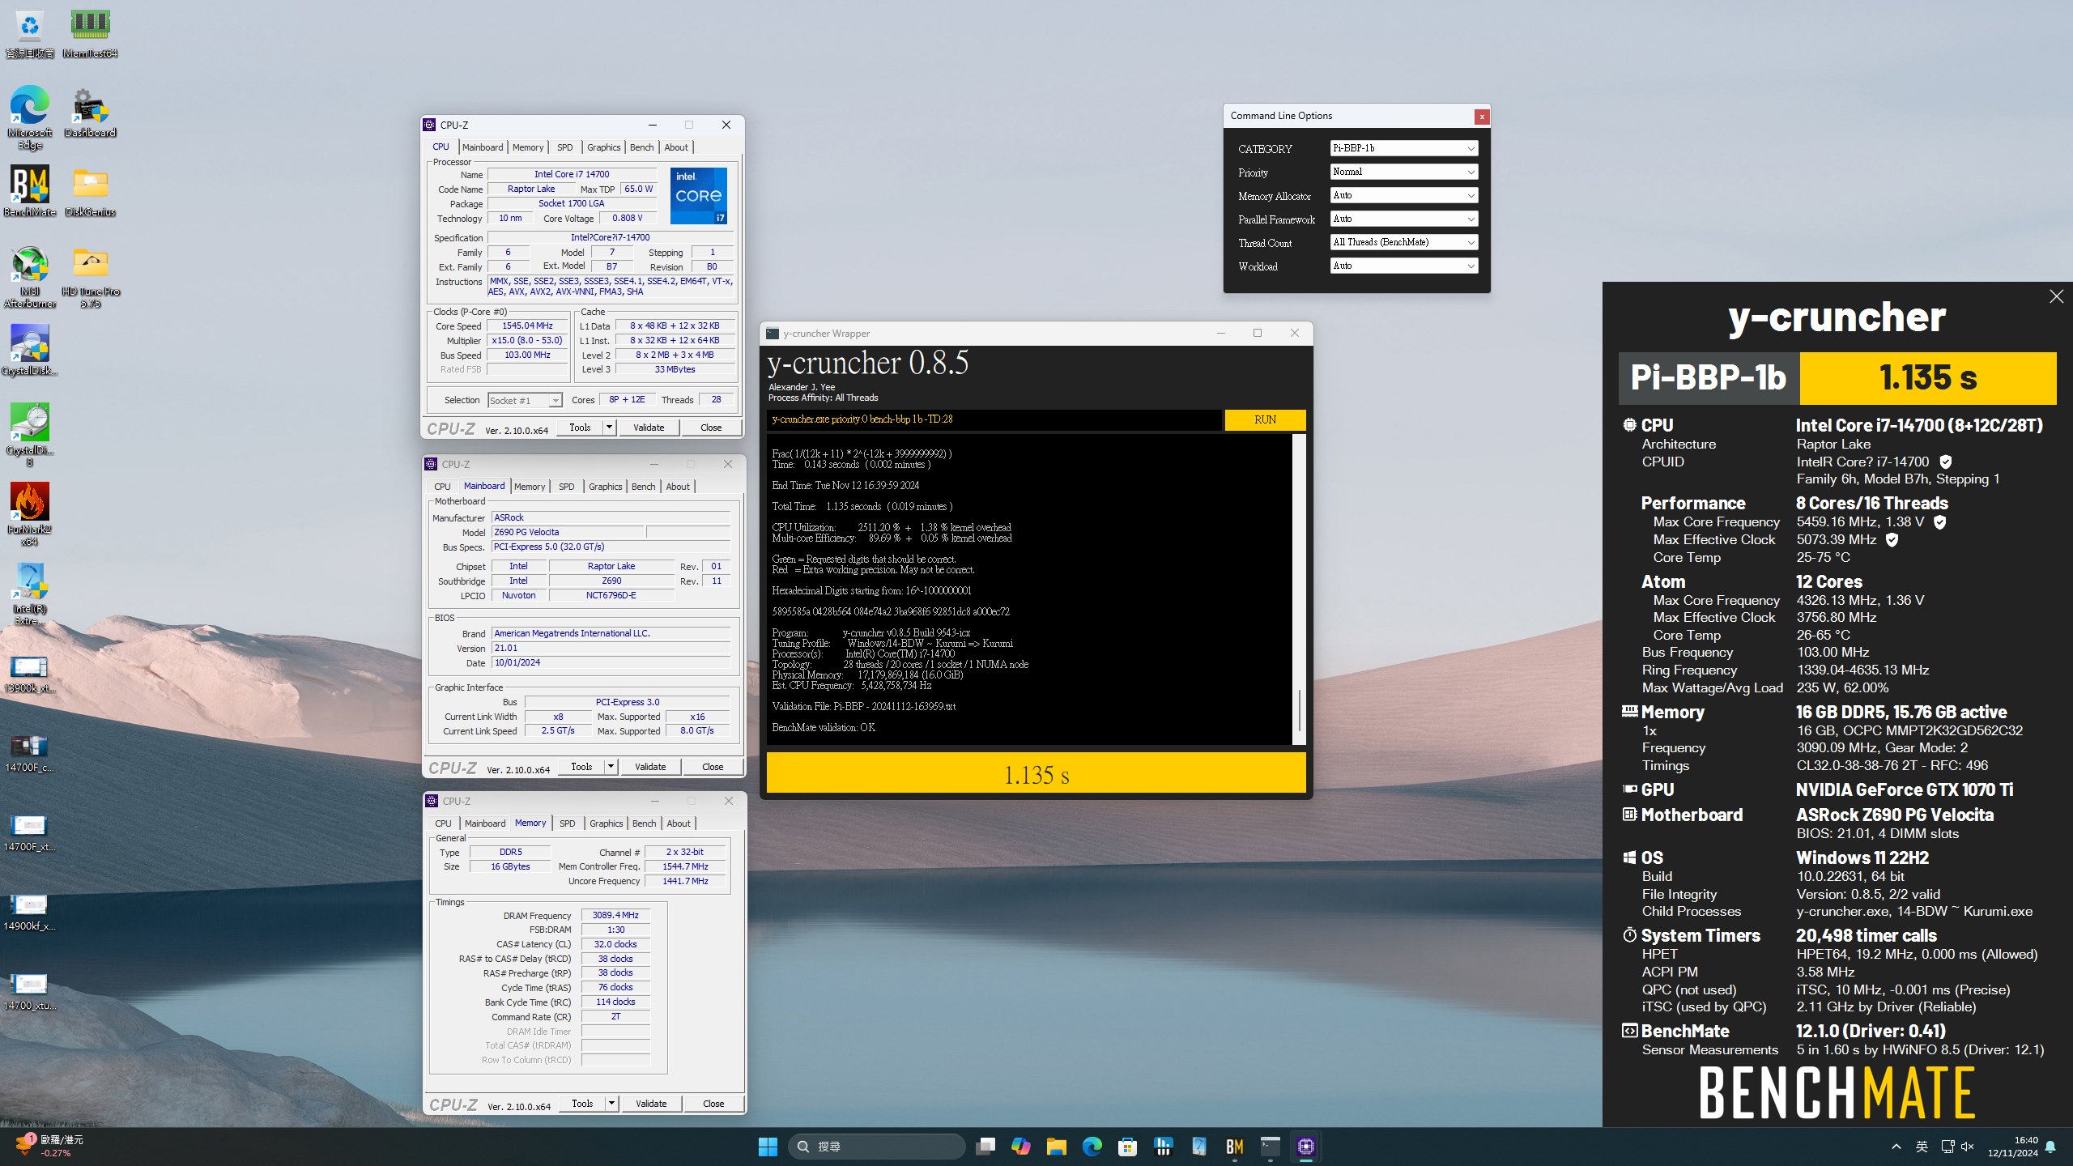Screen dimensions: 2073x1166
Task: Select the 14700F_c... desktop file
Action: [30, 753]
